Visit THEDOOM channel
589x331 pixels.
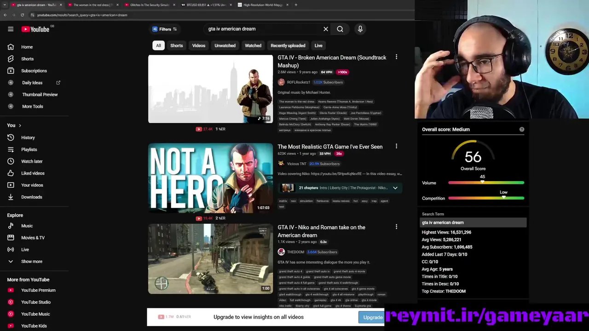(x=295, y=252)
